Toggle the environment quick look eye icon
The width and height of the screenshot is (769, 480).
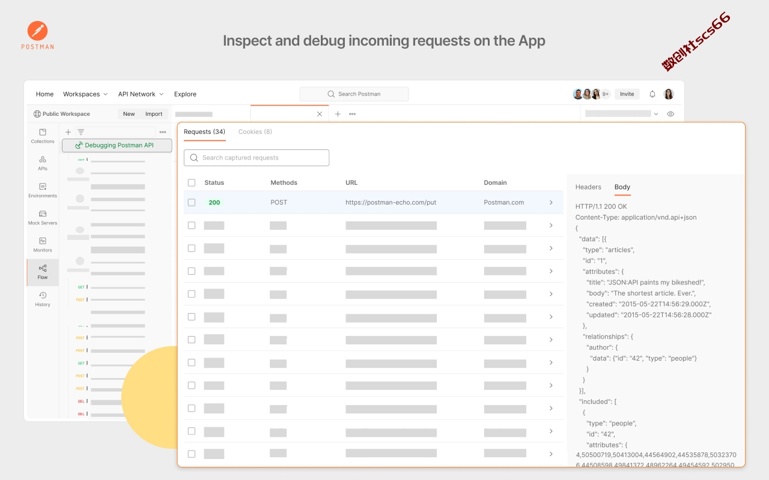(x=670, y=114)
